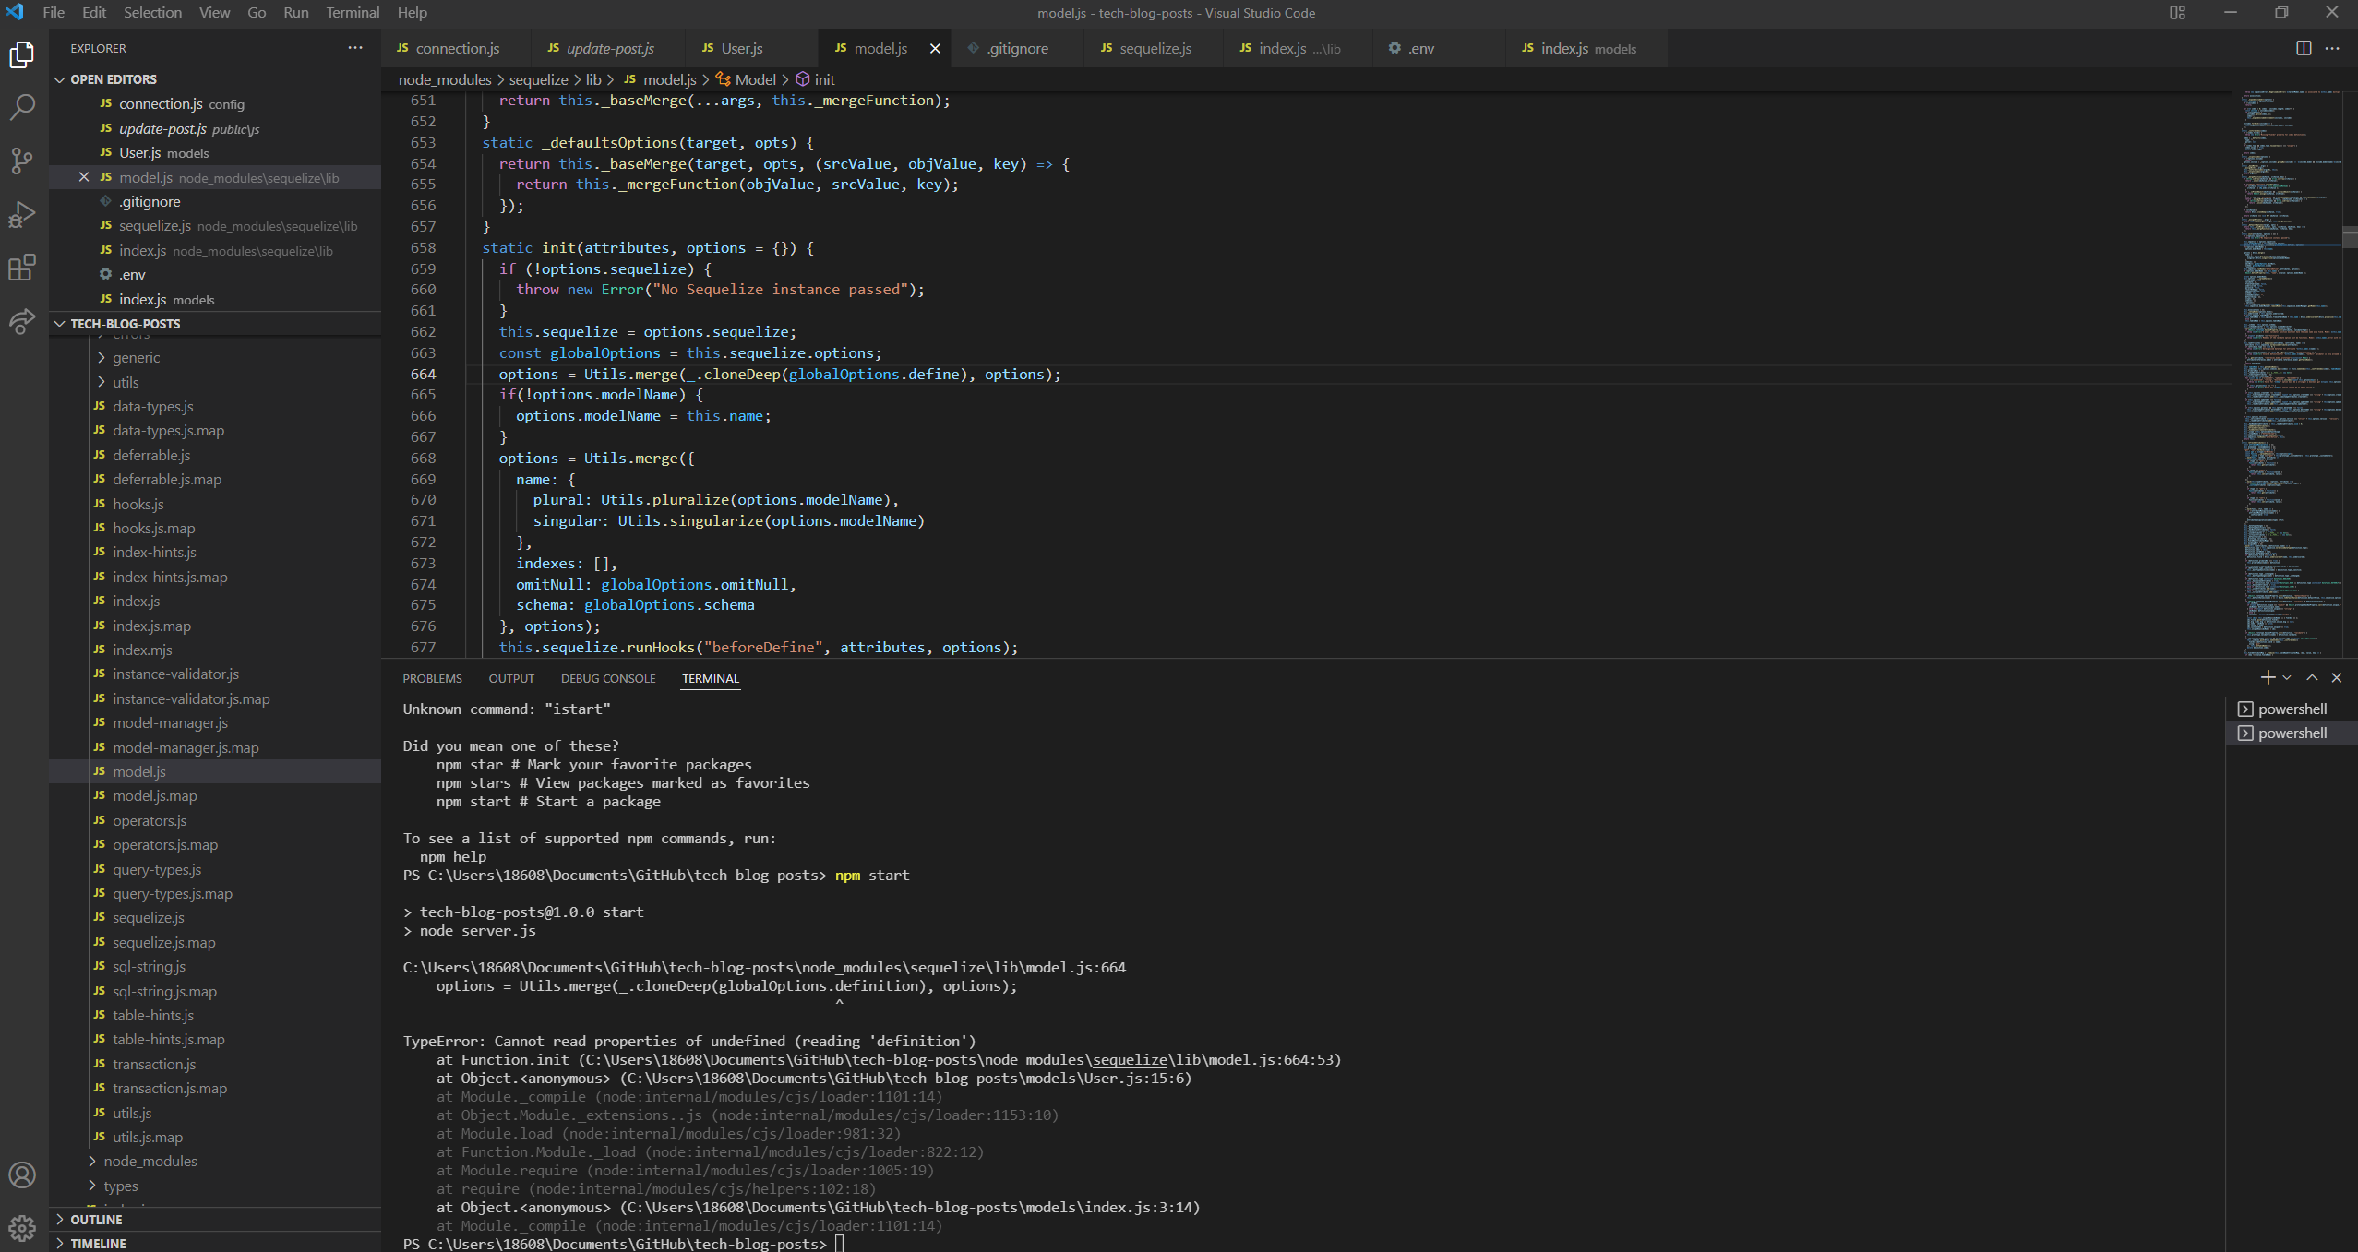
Task: Open User.js models in Open Editors
Action: click(163, 152)
